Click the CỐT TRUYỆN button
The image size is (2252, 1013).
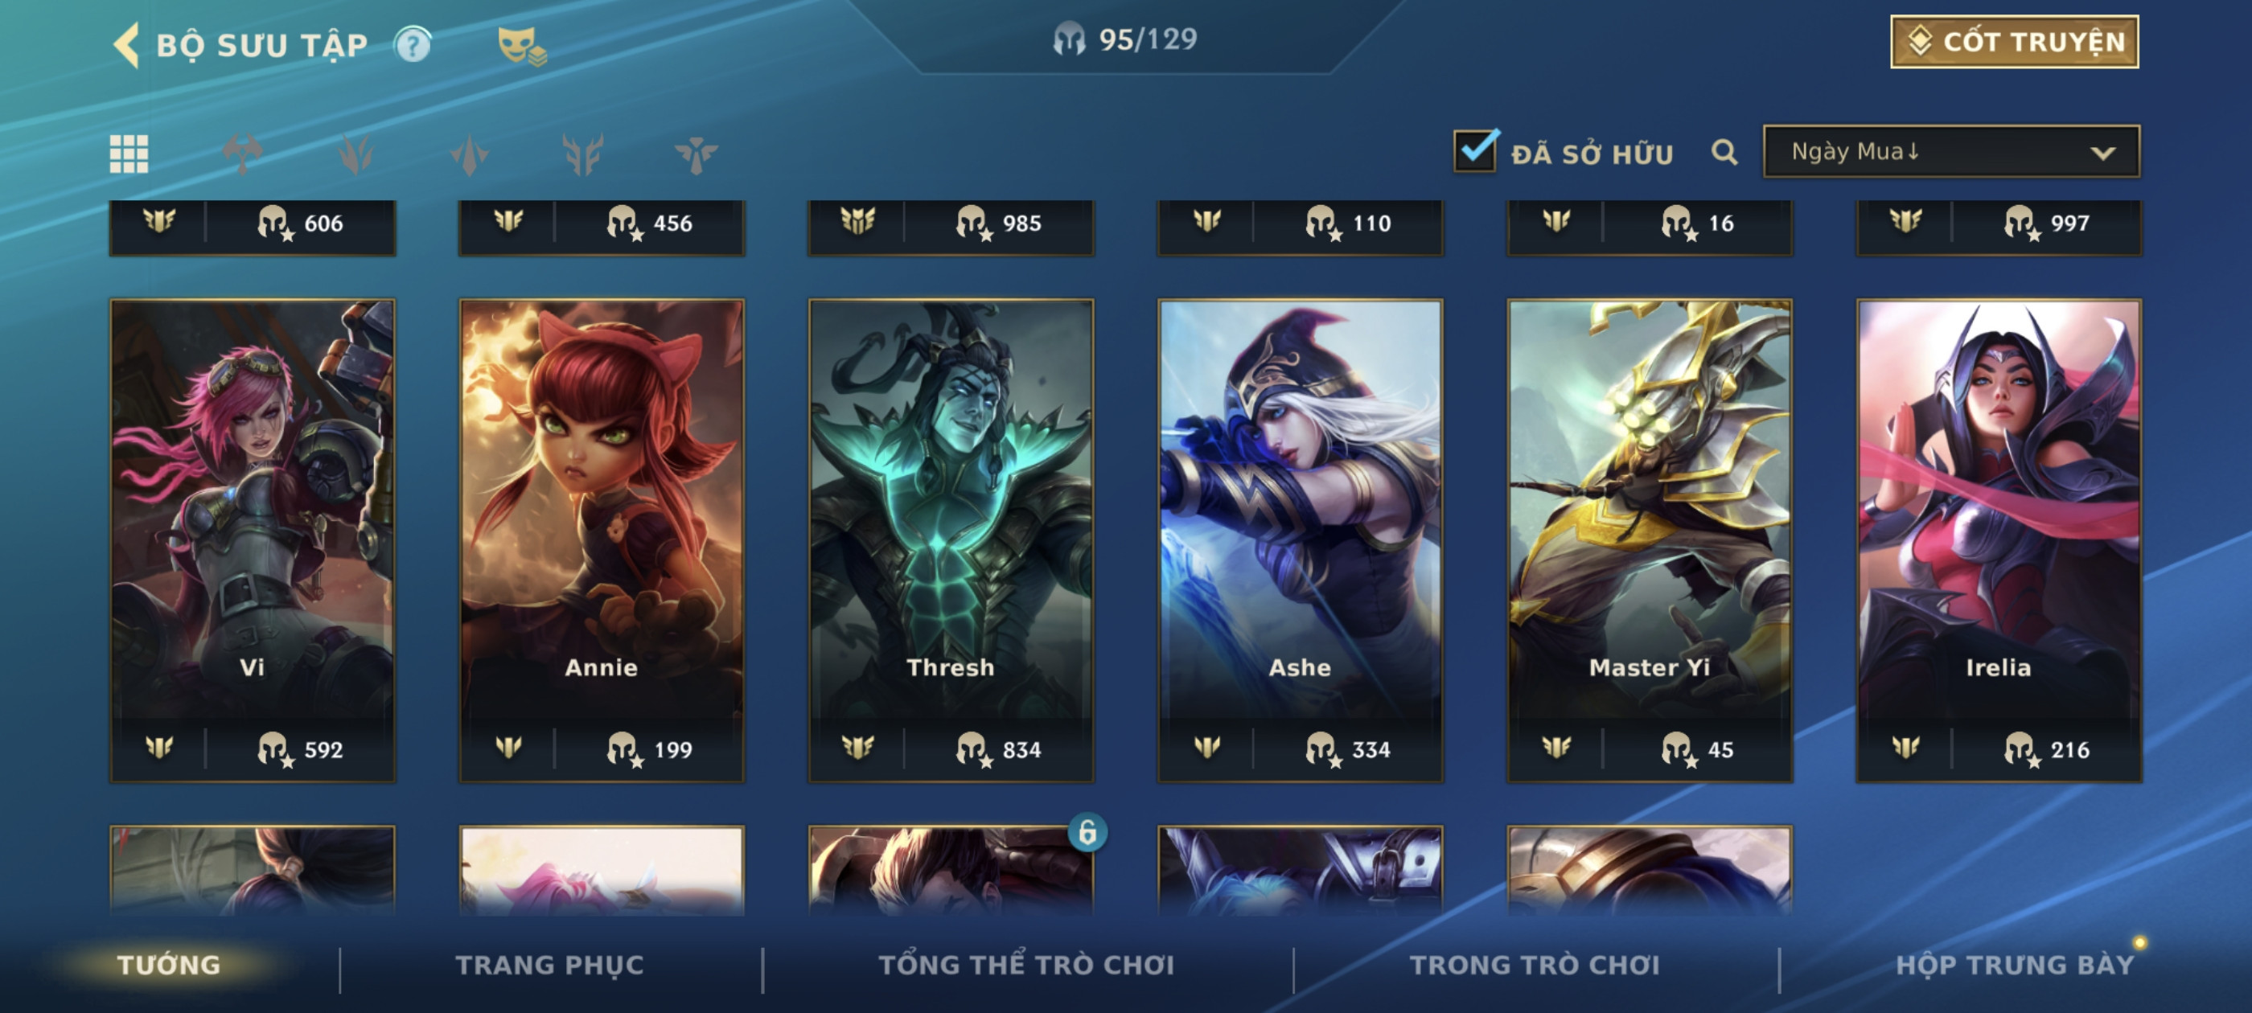tap(2014, 42)
